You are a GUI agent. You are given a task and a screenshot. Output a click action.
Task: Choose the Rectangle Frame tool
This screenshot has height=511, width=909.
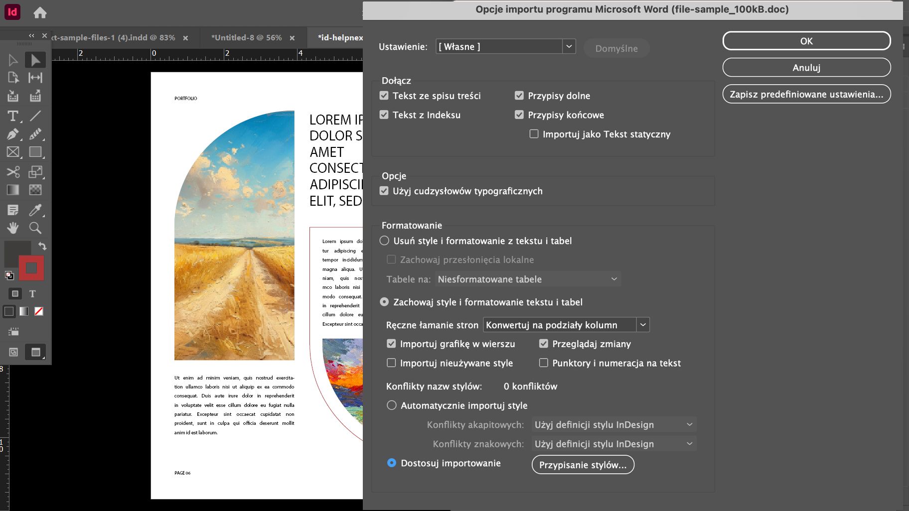(x=13, y=152)
